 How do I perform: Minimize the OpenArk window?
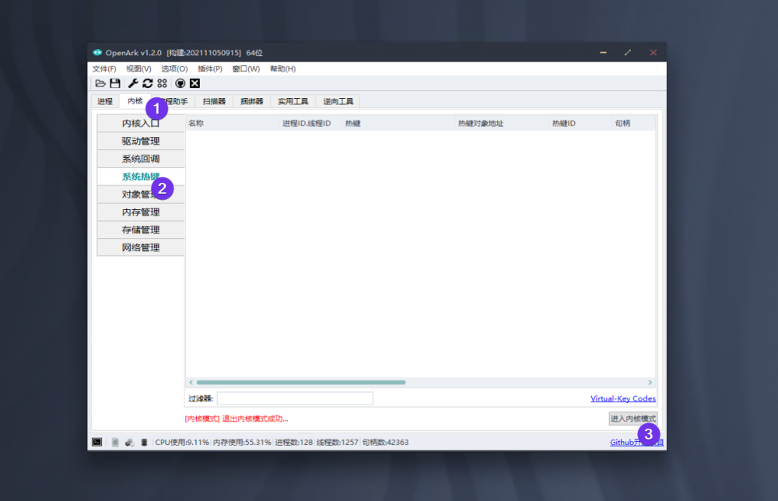(603, 52)
